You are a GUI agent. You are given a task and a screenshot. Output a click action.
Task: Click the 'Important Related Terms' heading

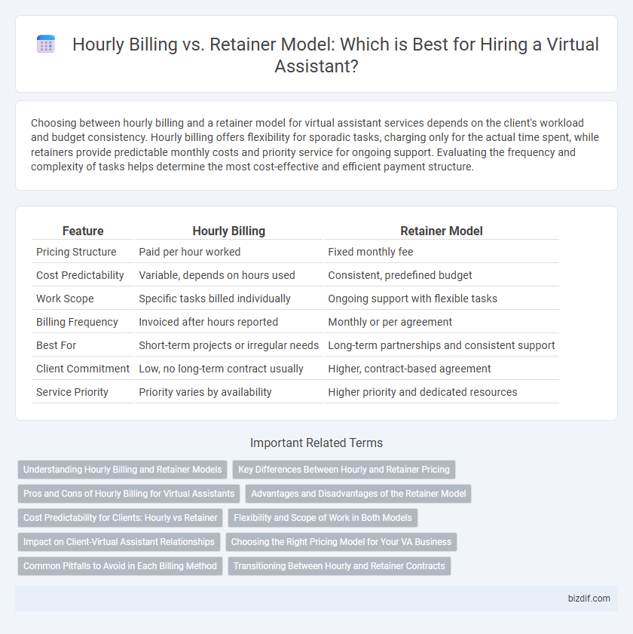(x=316, y=443)
